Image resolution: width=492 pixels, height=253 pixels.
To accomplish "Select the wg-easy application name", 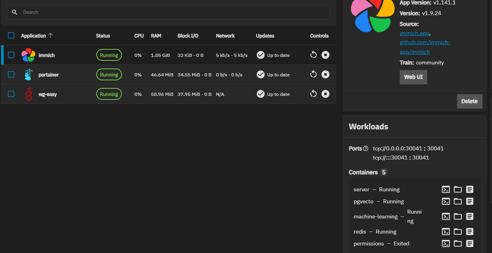I will coord(48,94).
